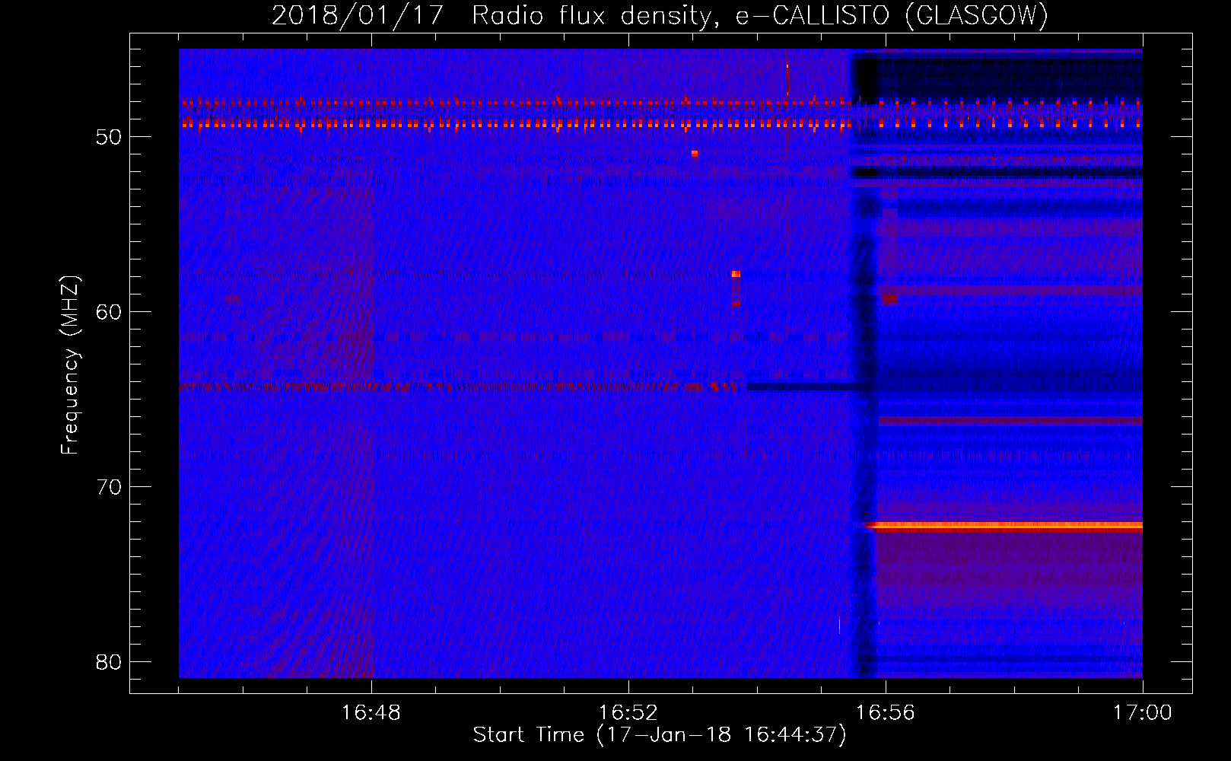Click the red vertical burst near 58 MHz
Screen dimensions: 1231x761
tap(736, 288)
